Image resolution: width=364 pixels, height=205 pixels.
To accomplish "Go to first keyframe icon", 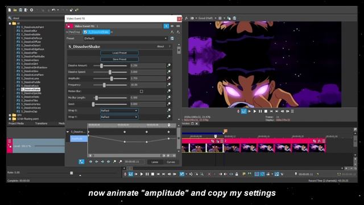I will pos(91,162).
